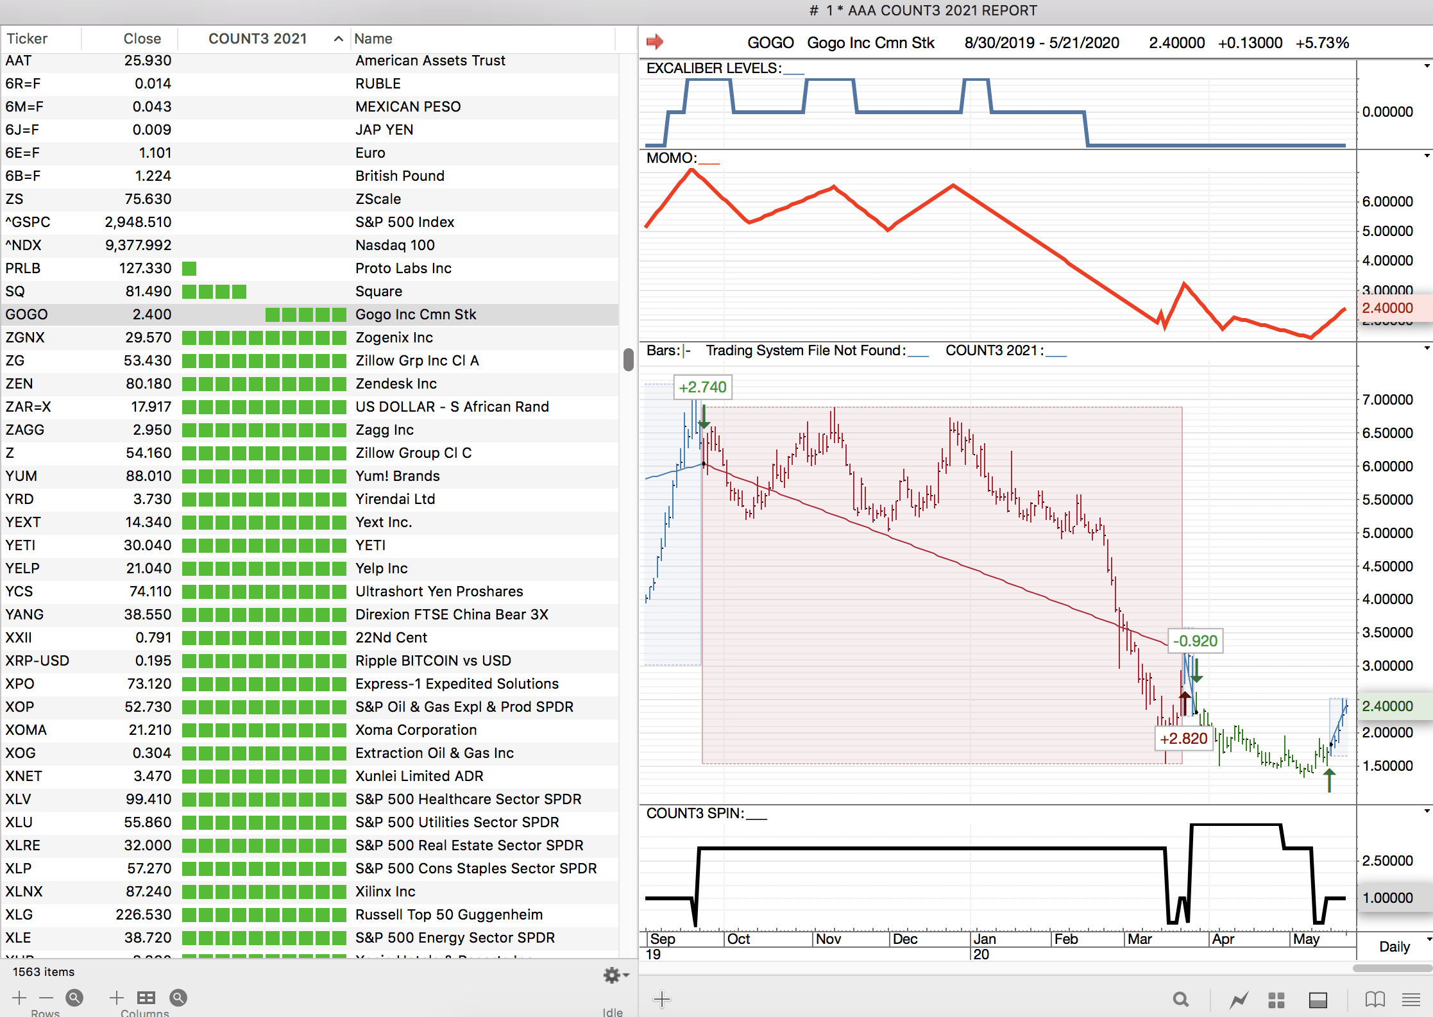Open the MOMO pane menu arrow

1427,156
